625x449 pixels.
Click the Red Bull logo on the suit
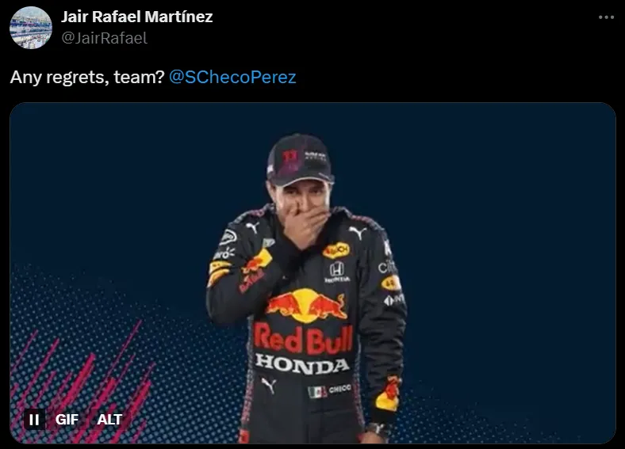[x=305, y=306]
